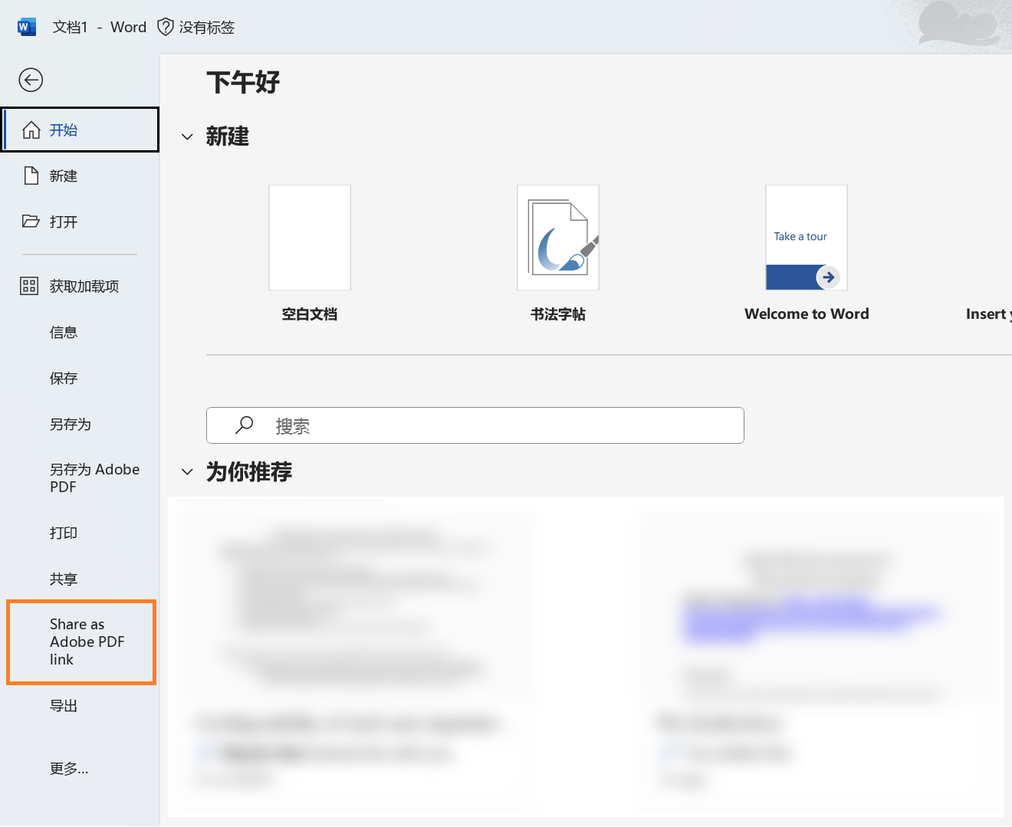Viewport: 1012px width, 827px height.
Task: Open the 导出 export page
Action: (x=64, y=705)
